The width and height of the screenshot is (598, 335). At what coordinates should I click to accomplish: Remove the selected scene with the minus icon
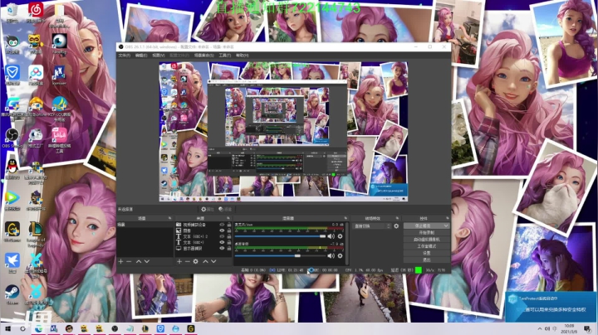129,261
